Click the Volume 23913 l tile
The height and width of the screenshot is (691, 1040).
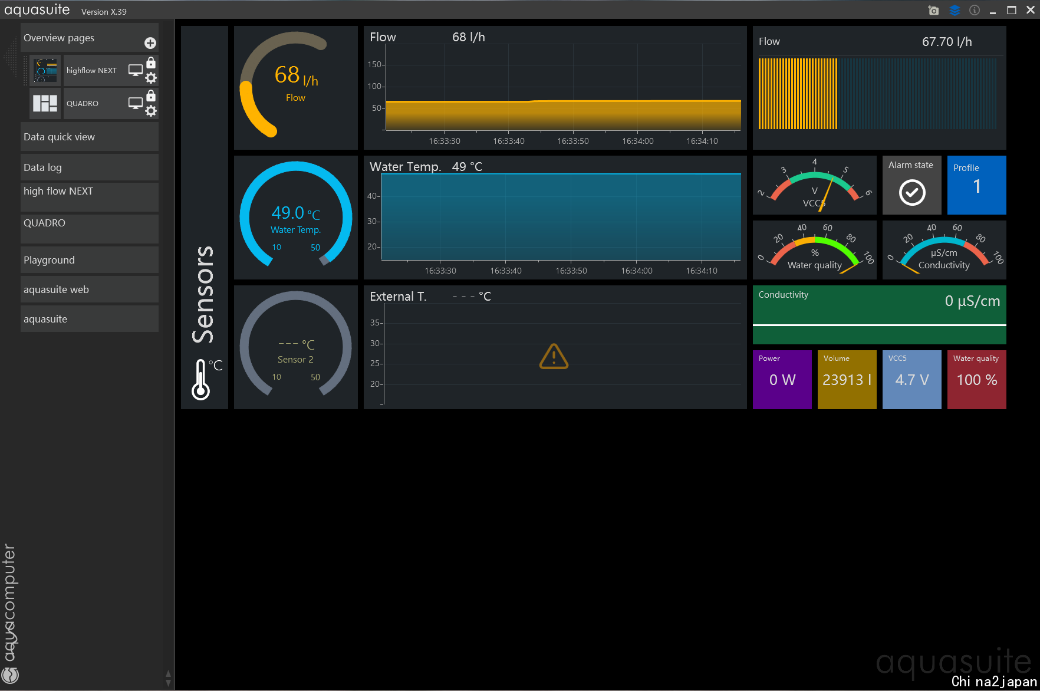[847, 380]
